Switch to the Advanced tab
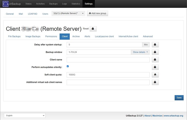Image resolution: width=187 pixels, height=120 pixels. pos(148,36)
